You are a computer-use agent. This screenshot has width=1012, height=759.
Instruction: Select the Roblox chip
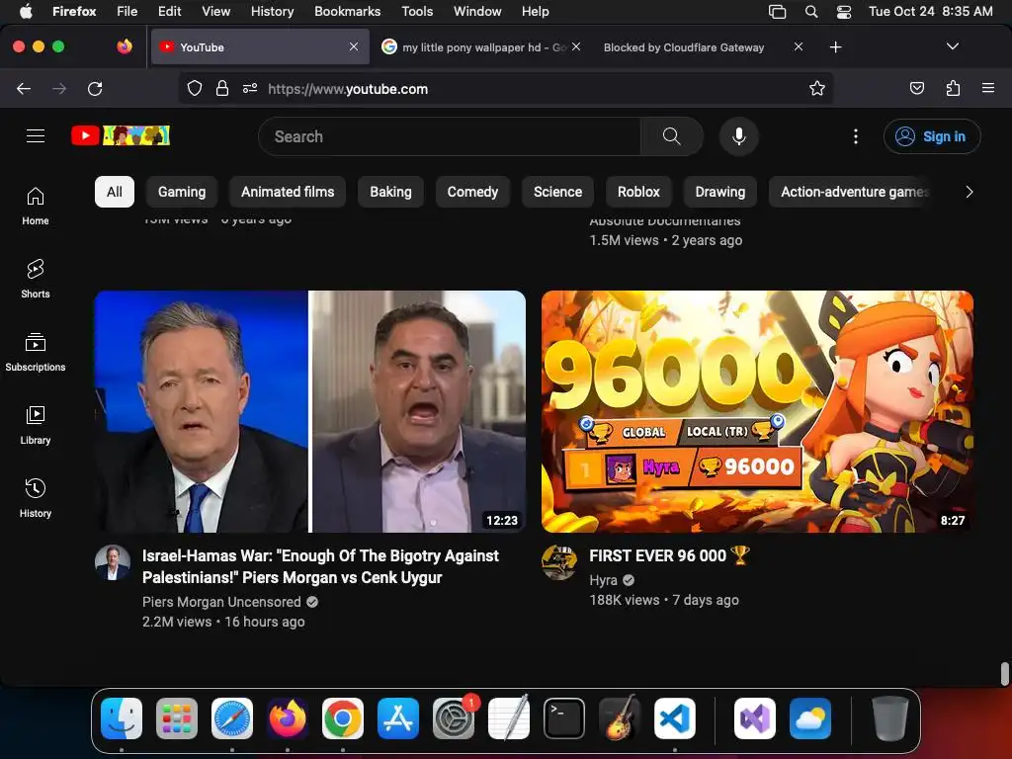click(638, 192)
